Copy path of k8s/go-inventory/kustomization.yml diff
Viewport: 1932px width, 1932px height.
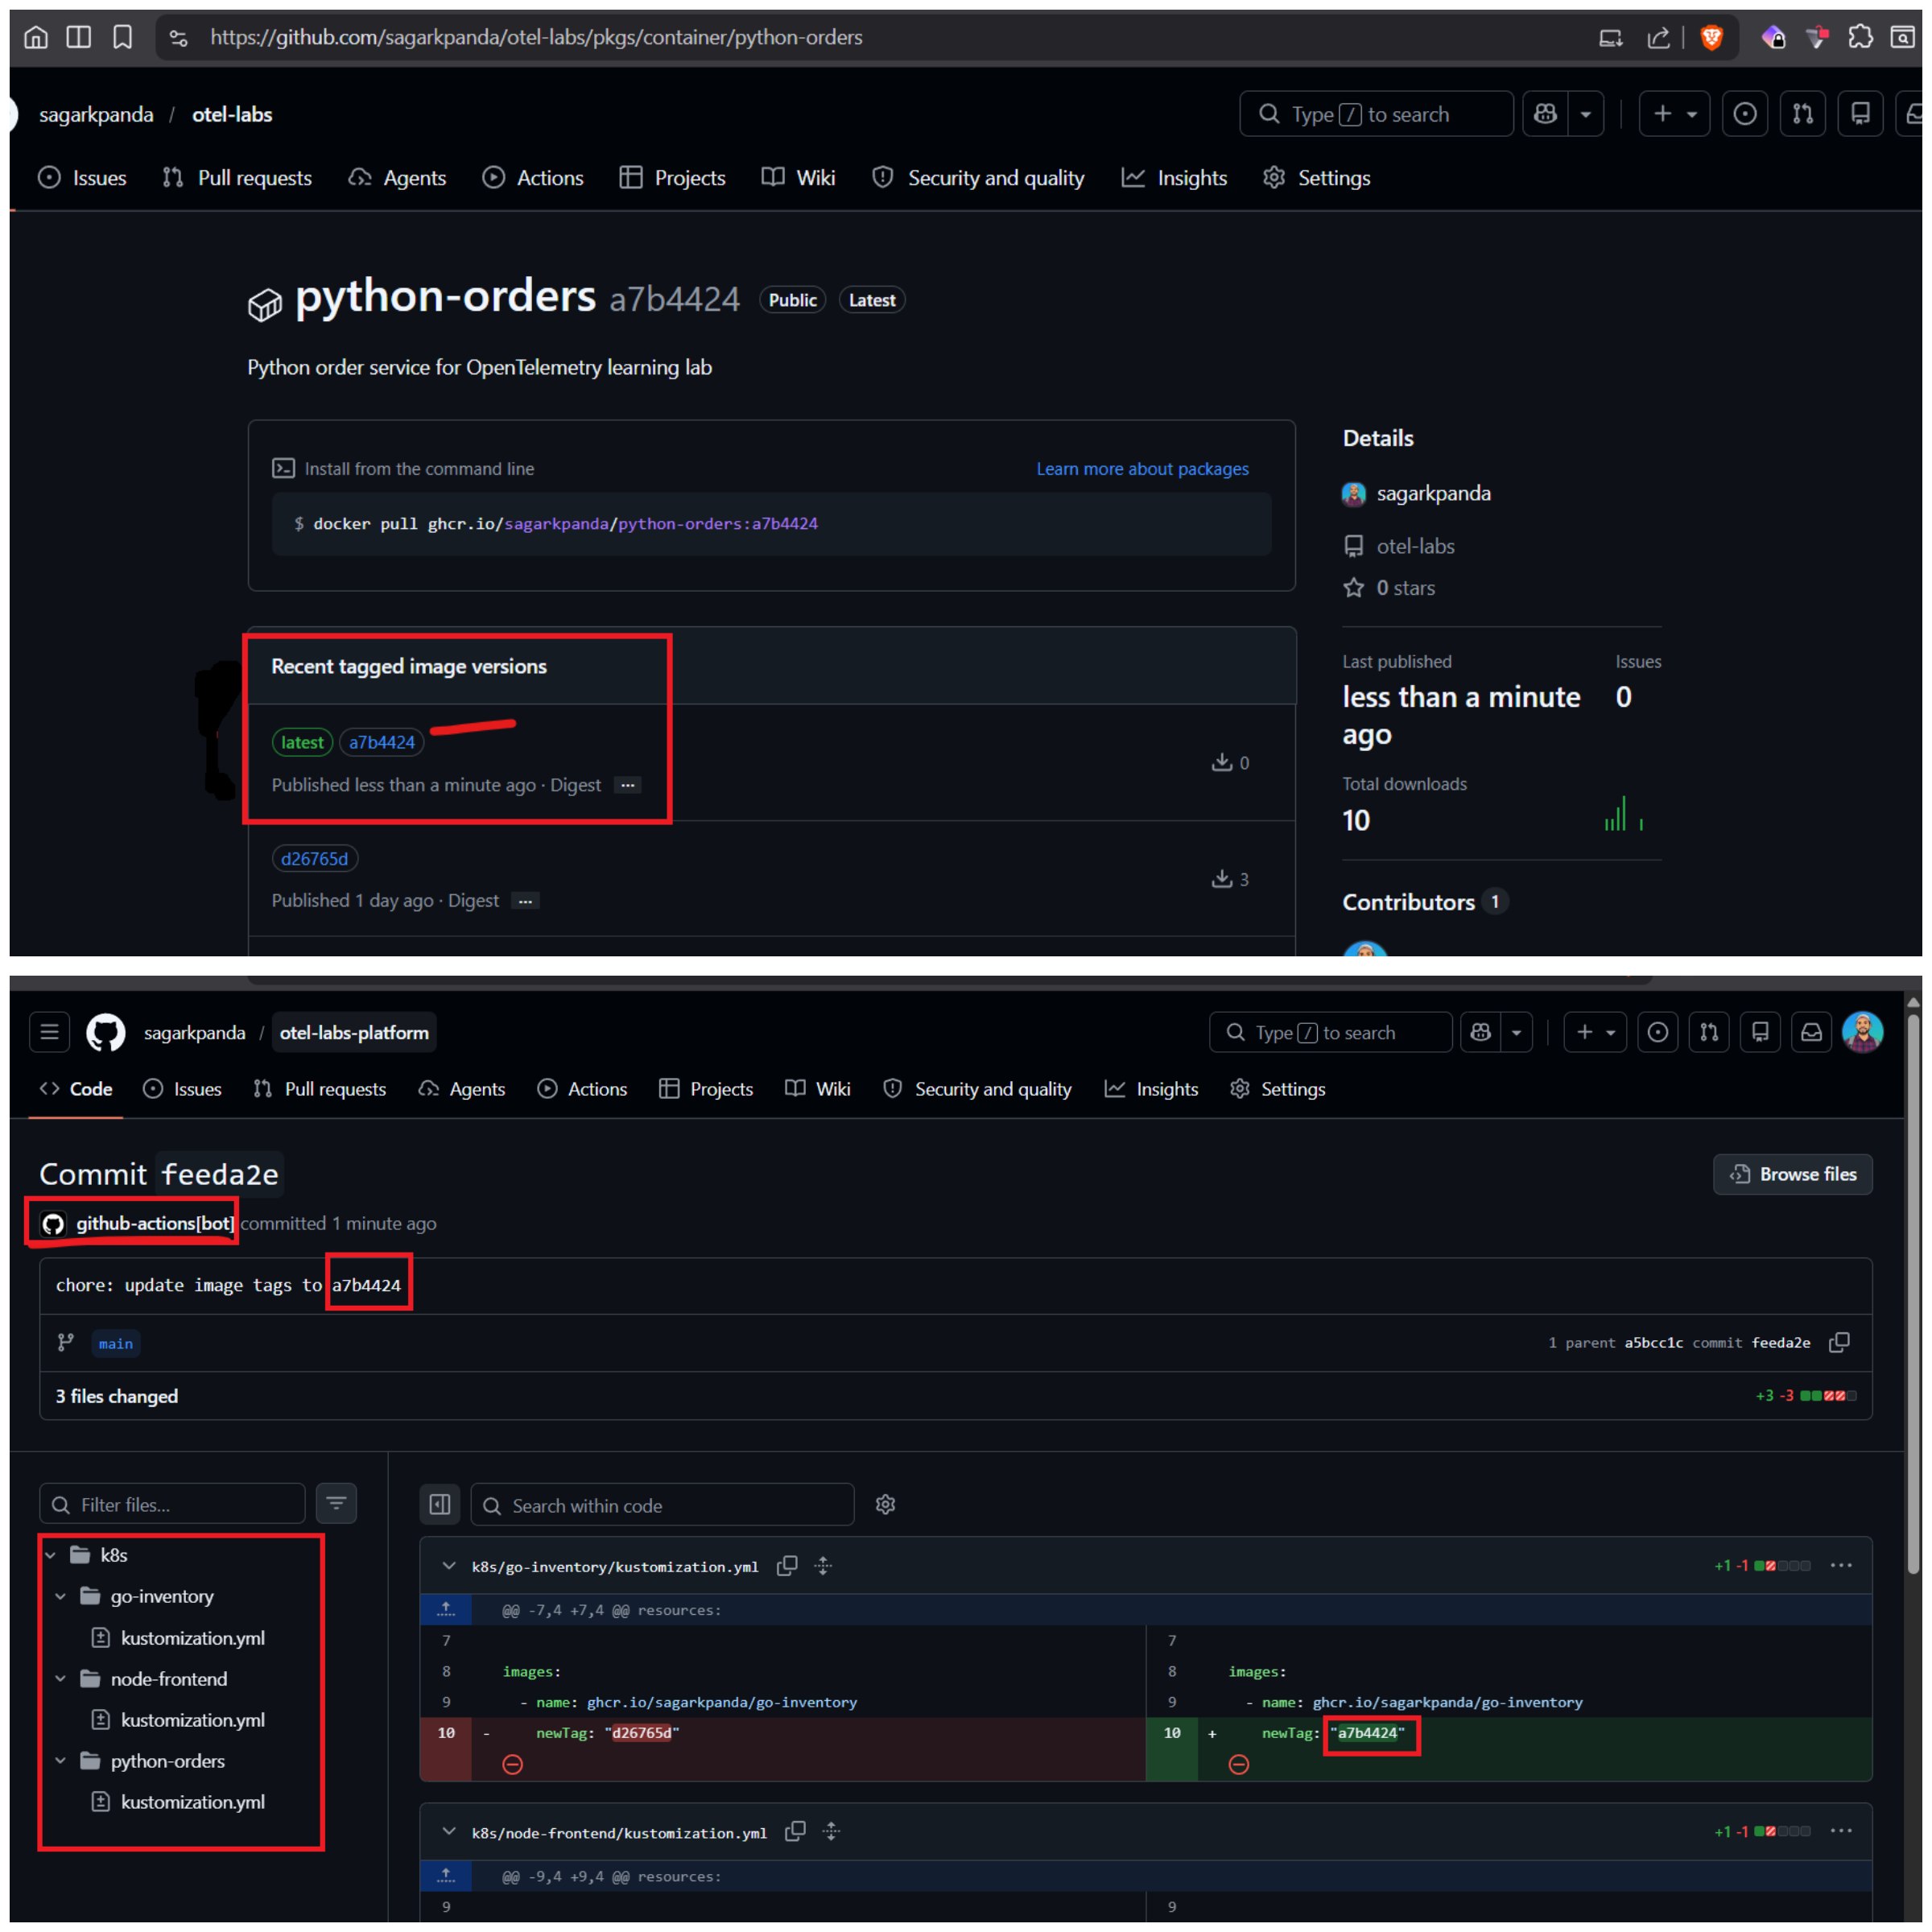coord(787,1566)
